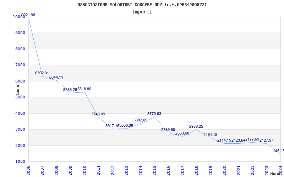Click the 2553.68 data label for 2017

tap(182, 133)
